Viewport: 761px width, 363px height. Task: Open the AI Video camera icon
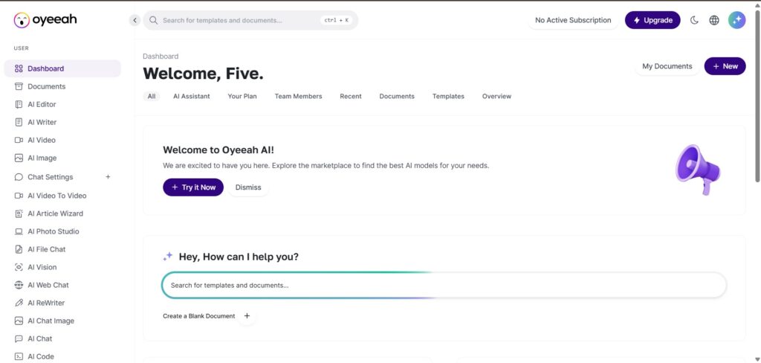click(19, 140)
